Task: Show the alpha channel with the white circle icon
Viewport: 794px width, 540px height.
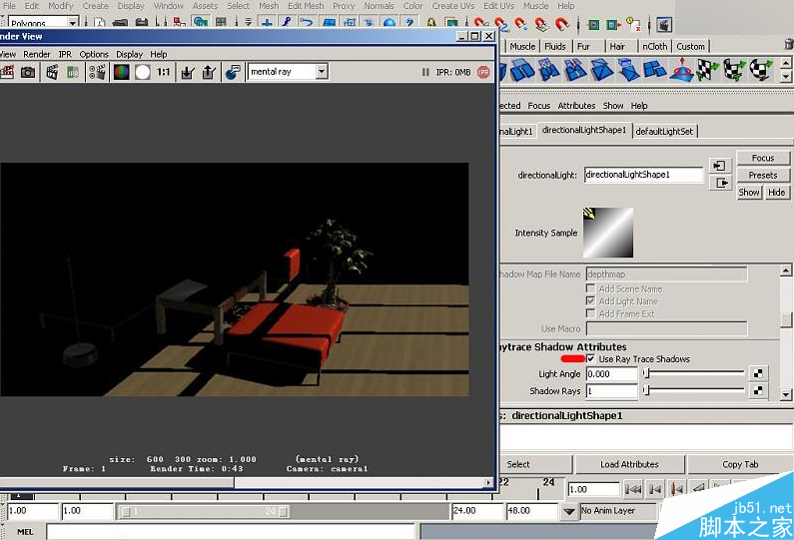Action: coord(143,72)
